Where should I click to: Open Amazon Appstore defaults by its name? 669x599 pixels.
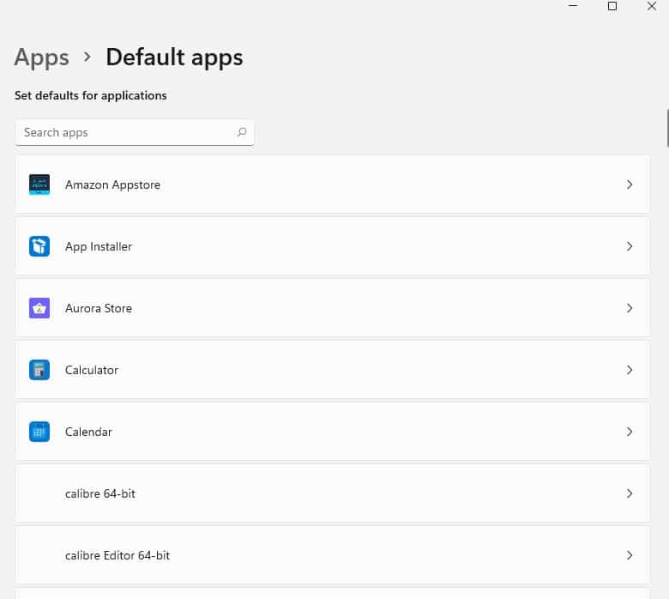112,185
